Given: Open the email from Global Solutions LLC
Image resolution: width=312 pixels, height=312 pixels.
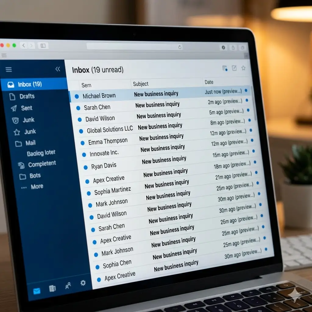Looking at the screenshot, I should (110, 129).
